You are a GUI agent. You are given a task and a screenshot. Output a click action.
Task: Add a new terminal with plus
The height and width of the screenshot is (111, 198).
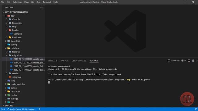click(182, 61)
